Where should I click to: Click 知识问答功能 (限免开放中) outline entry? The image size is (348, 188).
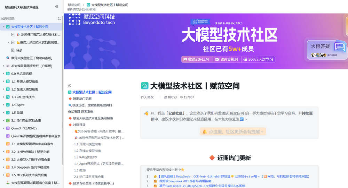tap(101, 131)
